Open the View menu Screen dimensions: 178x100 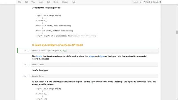pos(33,2)
